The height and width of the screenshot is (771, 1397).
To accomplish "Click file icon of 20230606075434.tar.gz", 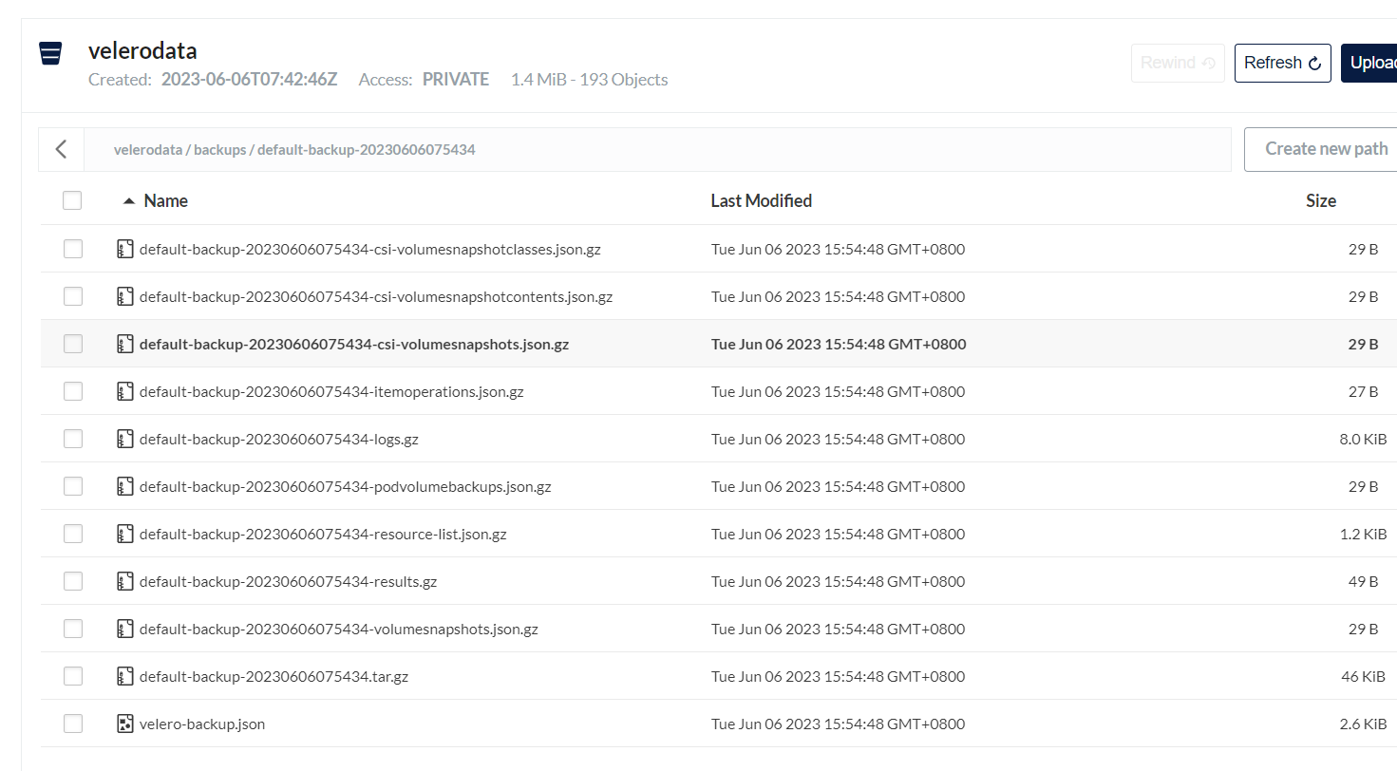I will point(124,677).
